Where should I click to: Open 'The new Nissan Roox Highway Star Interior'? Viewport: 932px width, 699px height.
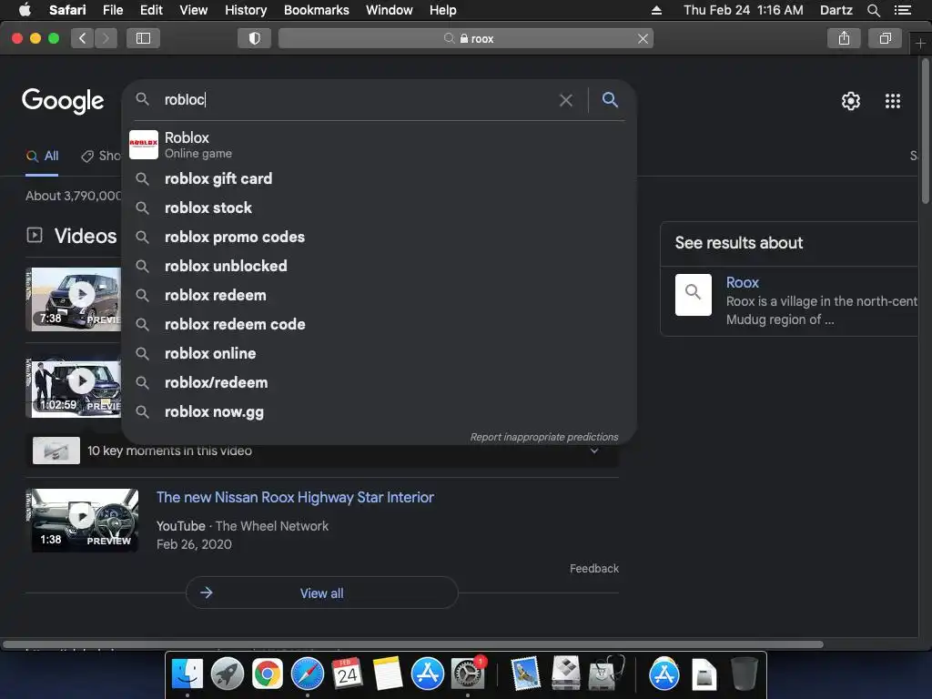(295, 498)
